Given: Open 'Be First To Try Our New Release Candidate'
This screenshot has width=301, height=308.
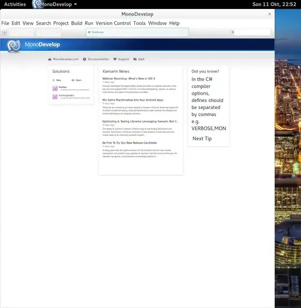Looking at the screenshot, I should pos(129,143).
